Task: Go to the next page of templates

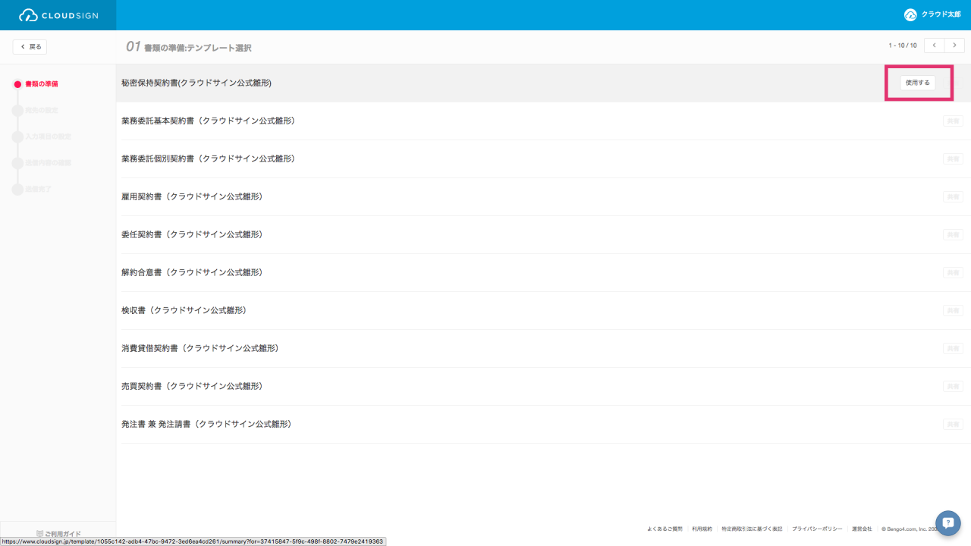Action: coord(954,45)
